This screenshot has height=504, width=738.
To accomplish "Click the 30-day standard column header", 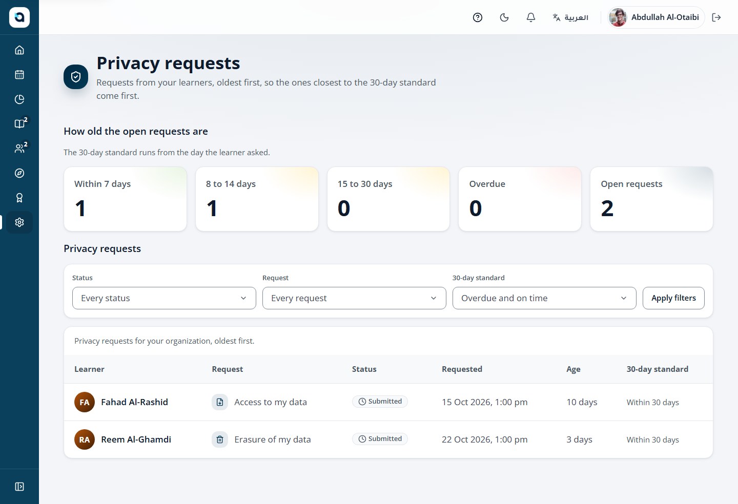I will coord(657,369).
